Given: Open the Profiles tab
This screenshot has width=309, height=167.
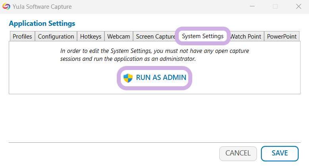Looking at the screenshot, I should [22, 36].
